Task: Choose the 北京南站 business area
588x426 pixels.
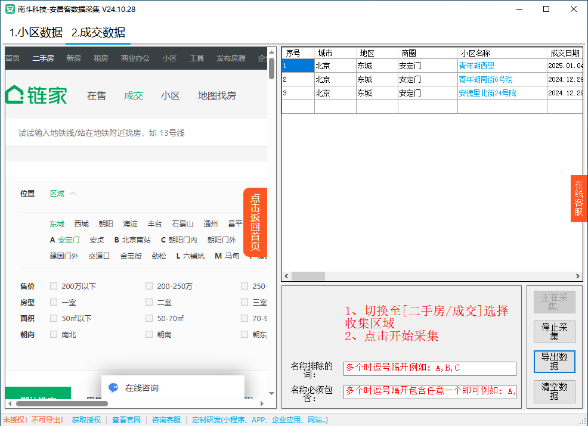Action: tap(136, 240)
